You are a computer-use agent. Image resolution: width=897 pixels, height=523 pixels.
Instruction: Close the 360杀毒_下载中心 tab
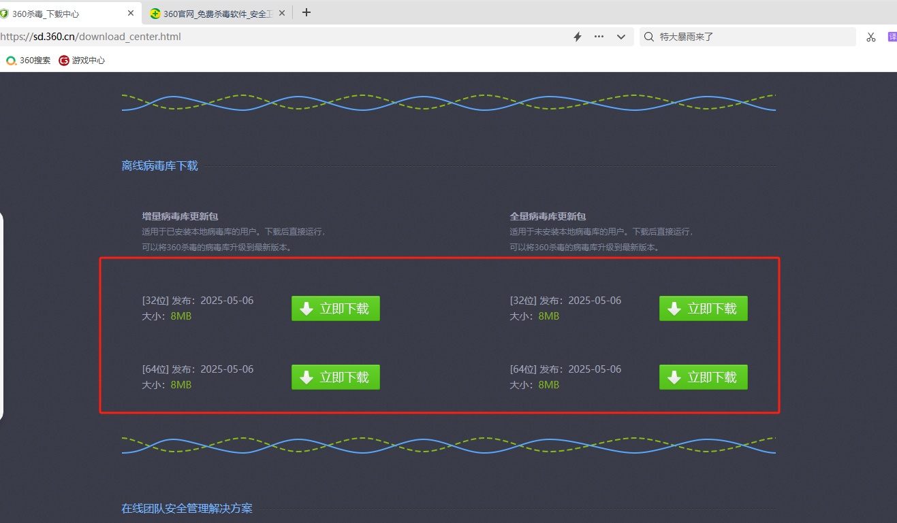point(131,13)
